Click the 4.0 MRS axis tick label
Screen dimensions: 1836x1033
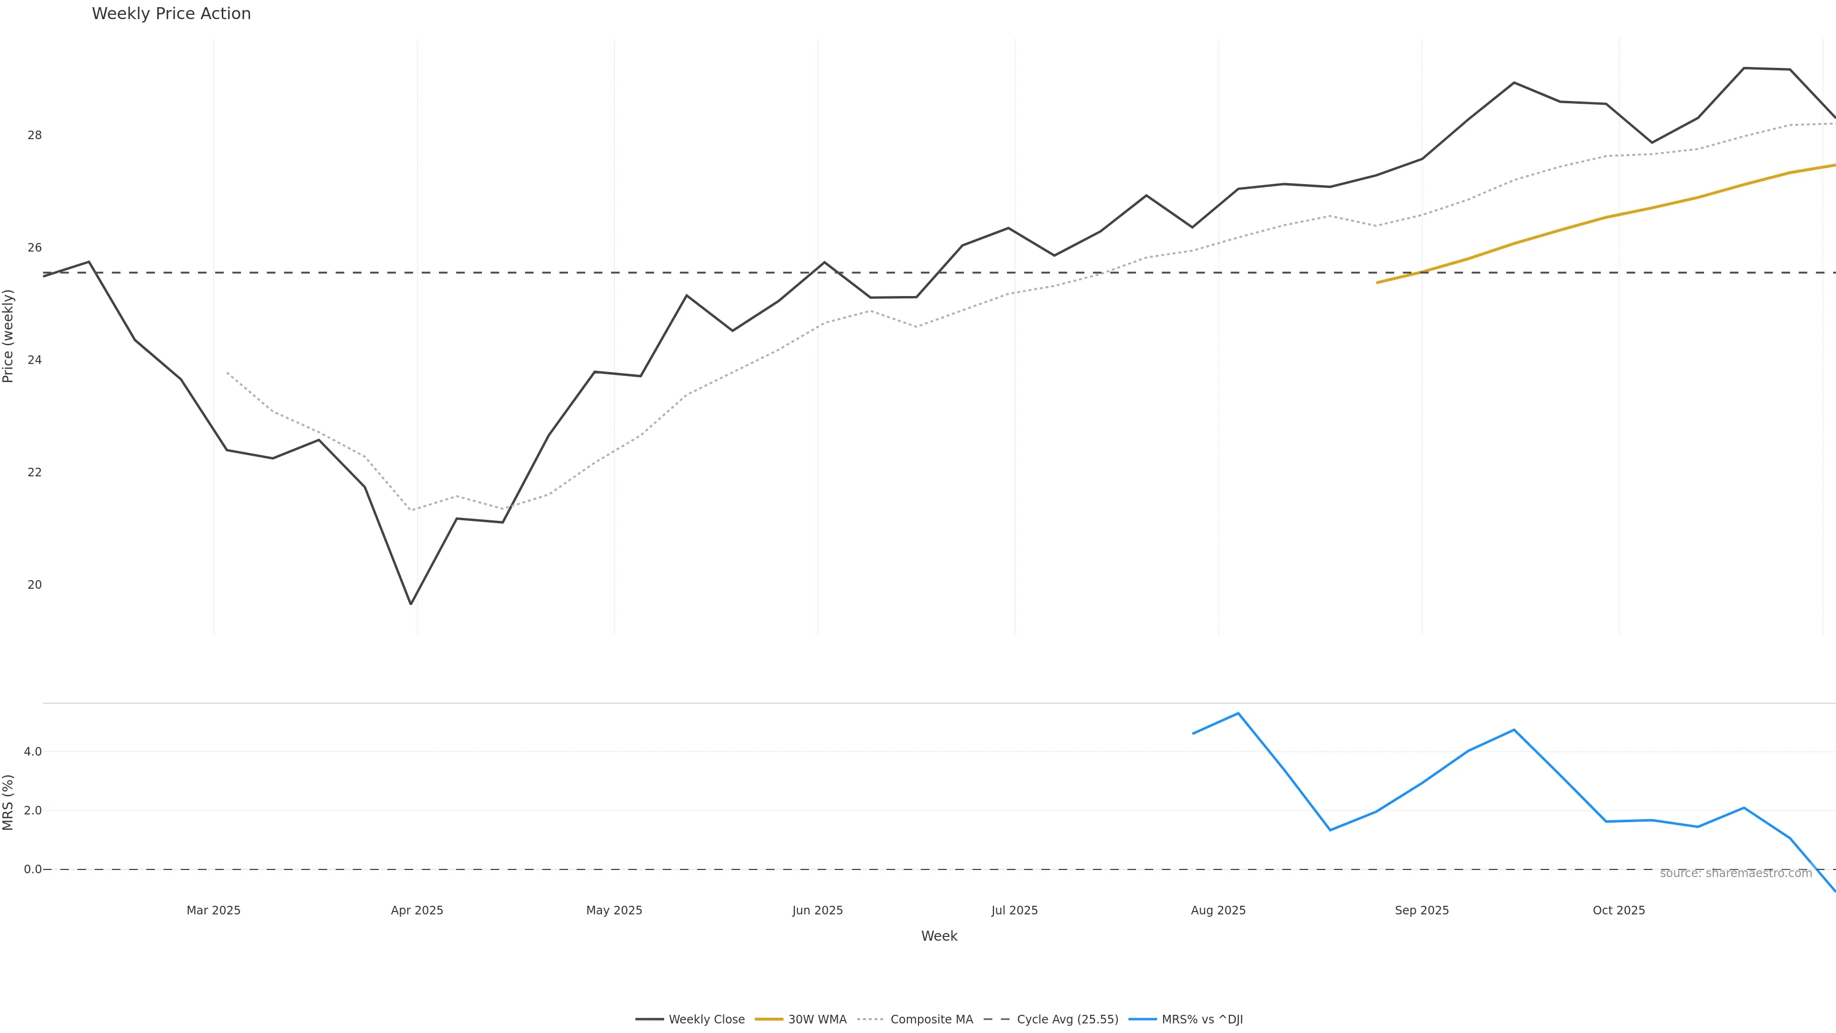33,751
